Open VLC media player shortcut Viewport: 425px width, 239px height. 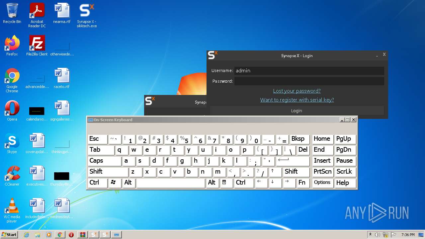pos(12,210)
